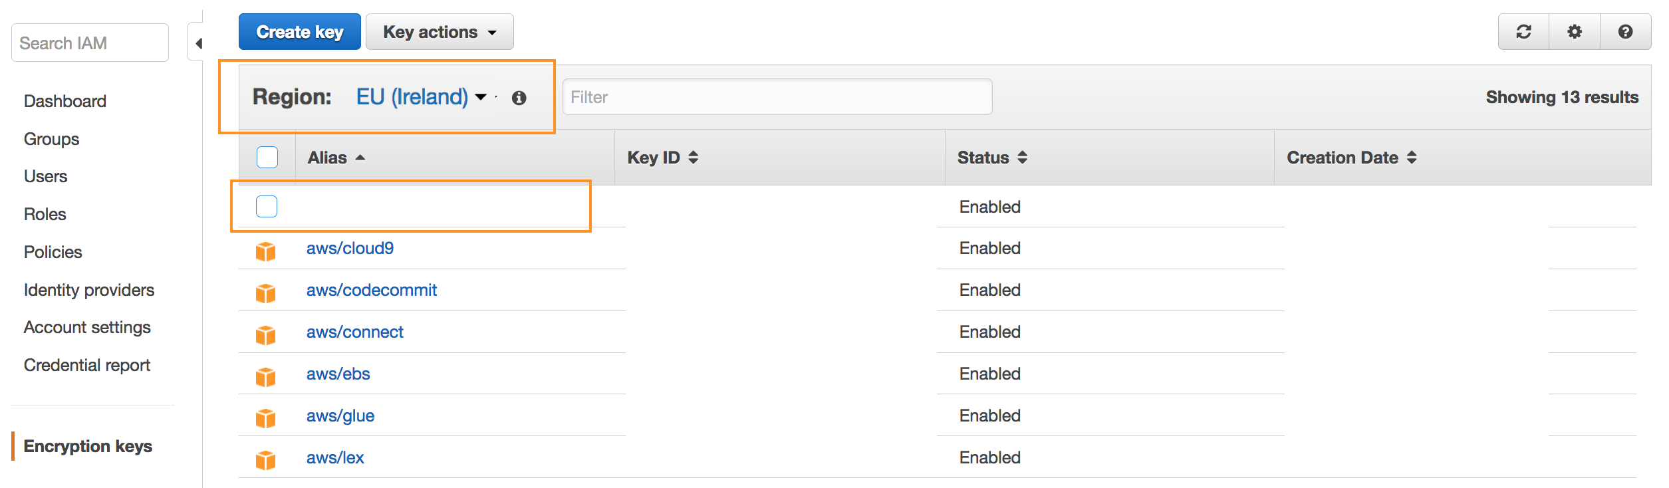Image resolution: width=1669 pixels, height=488 pixels.
Task: Open Encryption keys in the sidebar
Action: 88,446
